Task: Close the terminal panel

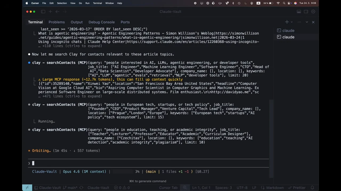Action: [313, 22]
